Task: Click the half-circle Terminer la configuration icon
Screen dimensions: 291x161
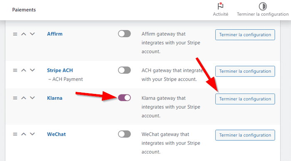Action: (263, 6)
